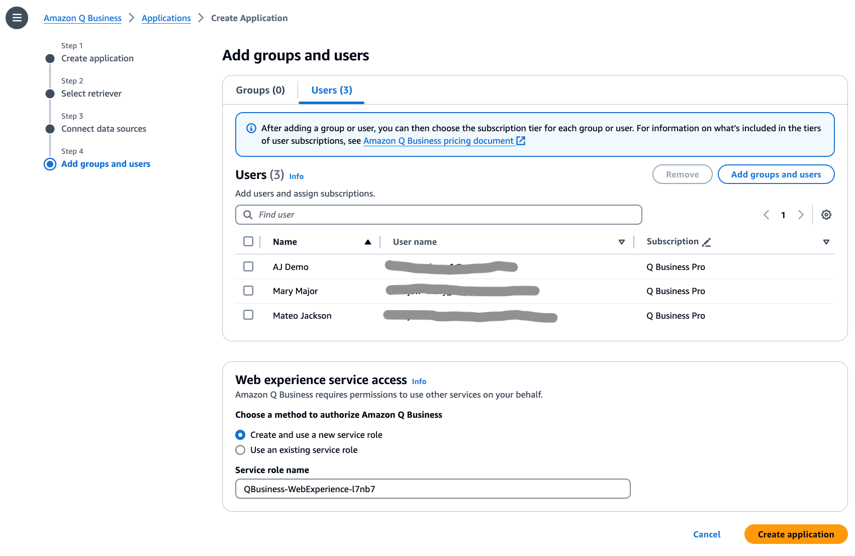Choose Use an existing service role
Image resolution: width=855 pixels, height=556 pixels.
240,450
